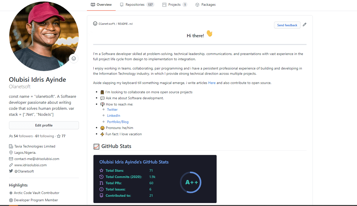Click the pencil edit README icon
357x206 pixels.
point(304,25)
